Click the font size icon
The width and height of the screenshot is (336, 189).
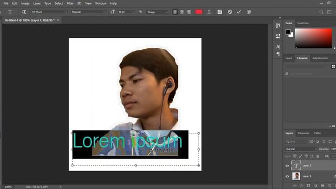coord(113,12)
